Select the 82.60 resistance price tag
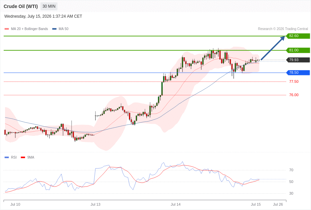This screenshot has height=210, width=311. [x=298, y=36]
